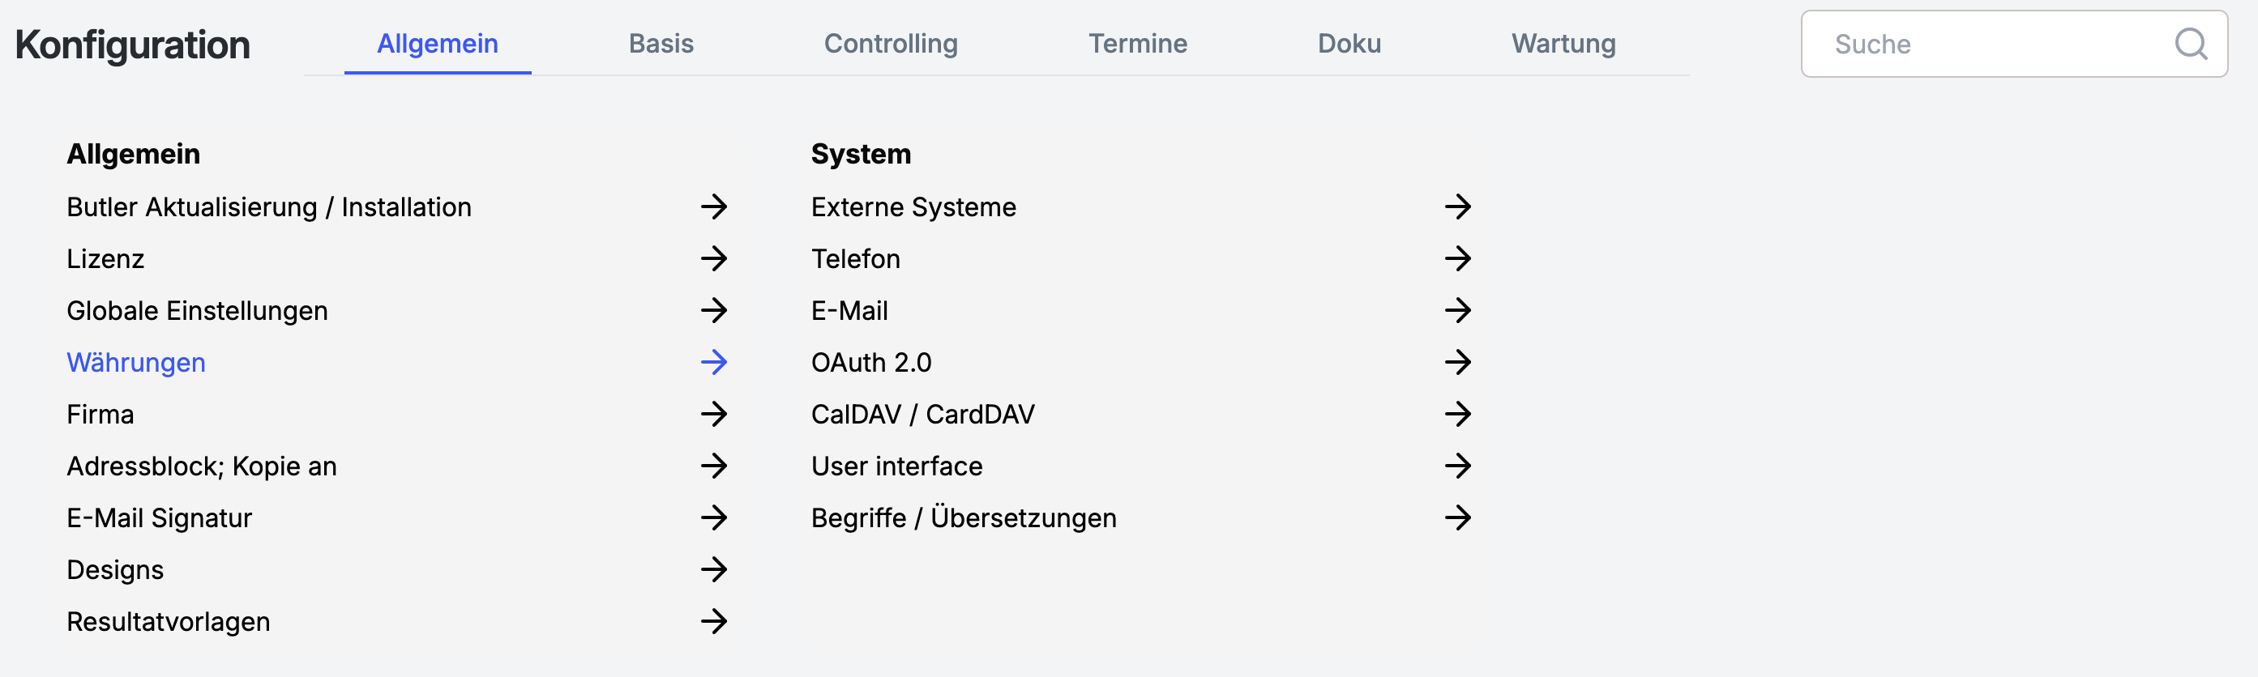Open the Controlling tab
This screenshot has width=2258, height=677.
tap(891, 44)
